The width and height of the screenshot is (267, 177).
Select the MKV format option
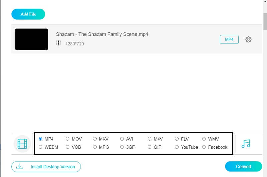(95, 139)
